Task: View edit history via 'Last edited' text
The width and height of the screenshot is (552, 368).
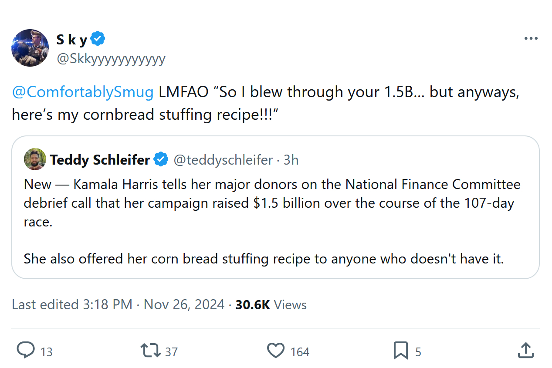Action: [x=72, y=304]
